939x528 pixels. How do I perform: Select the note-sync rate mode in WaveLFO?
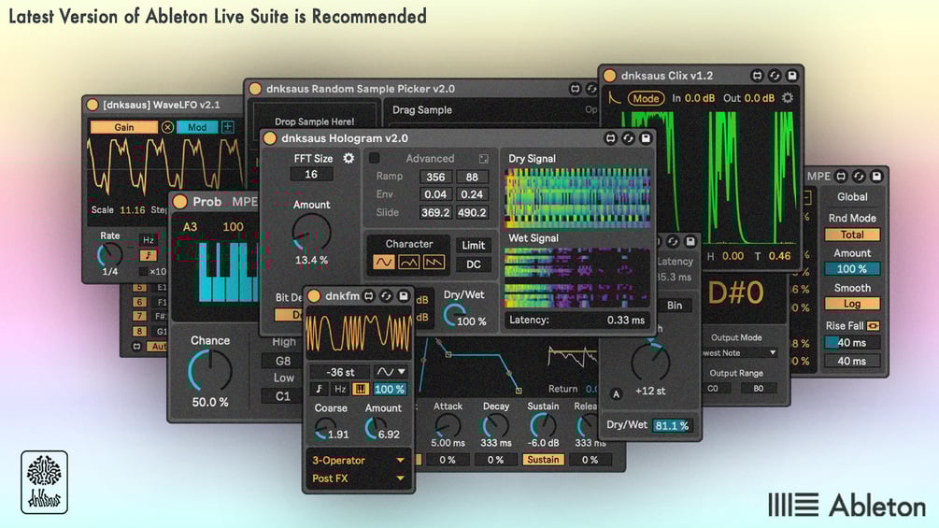(x=148, y=255)
